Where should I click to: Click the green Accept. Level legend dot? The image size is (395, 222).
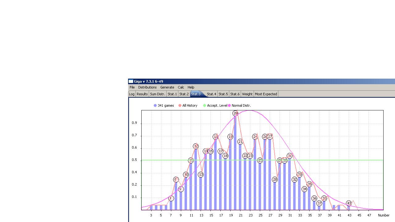click(205, 105)
